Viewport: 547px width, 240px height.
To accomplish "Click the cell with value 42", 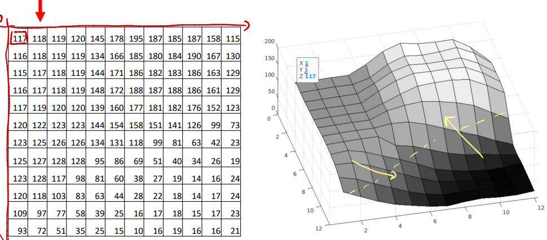I will (212, 140).
